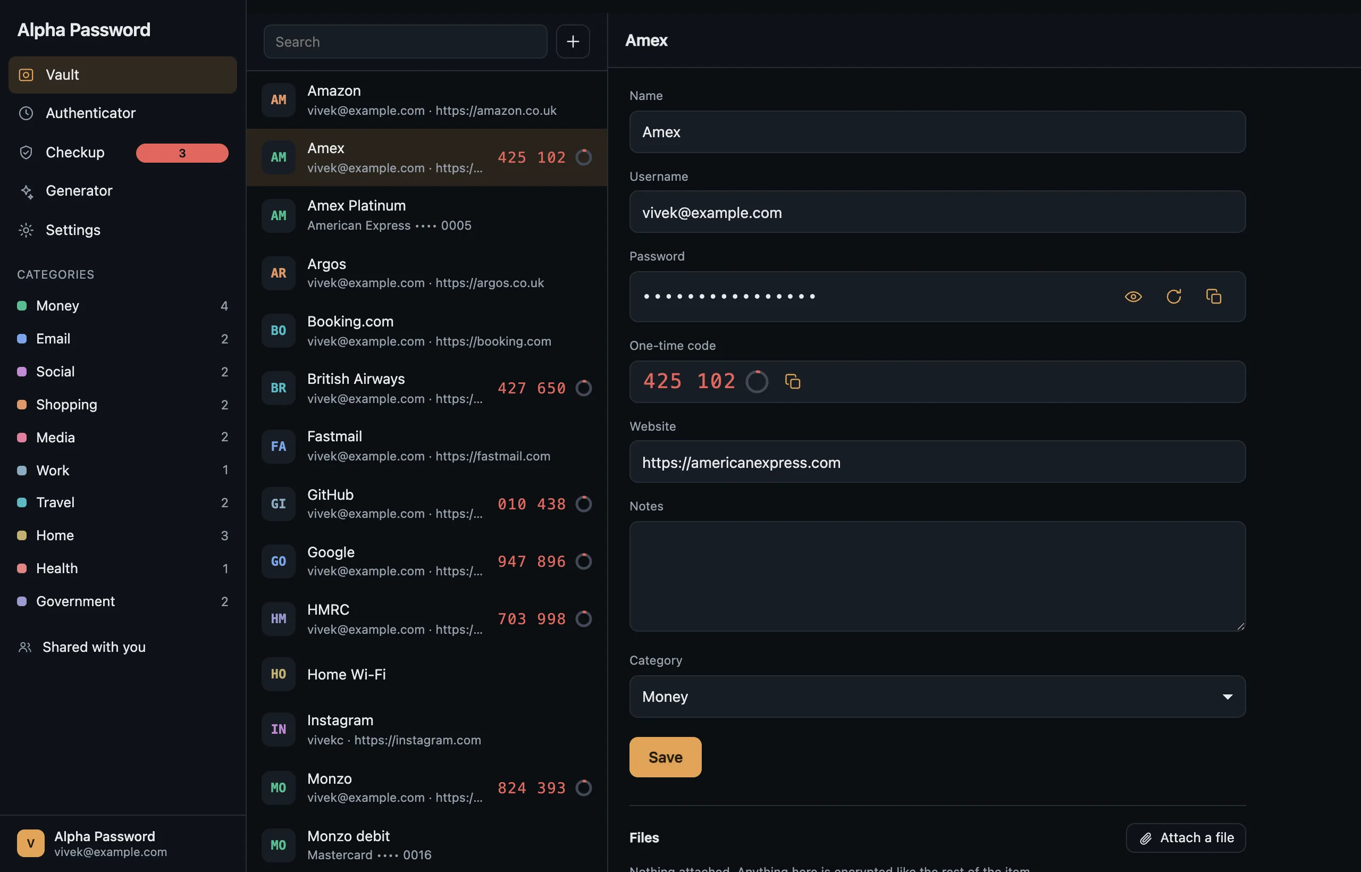Viewport: 1361px width, 872px height.
Task: Select the Shopping category color dot
Action: (22, 404)
